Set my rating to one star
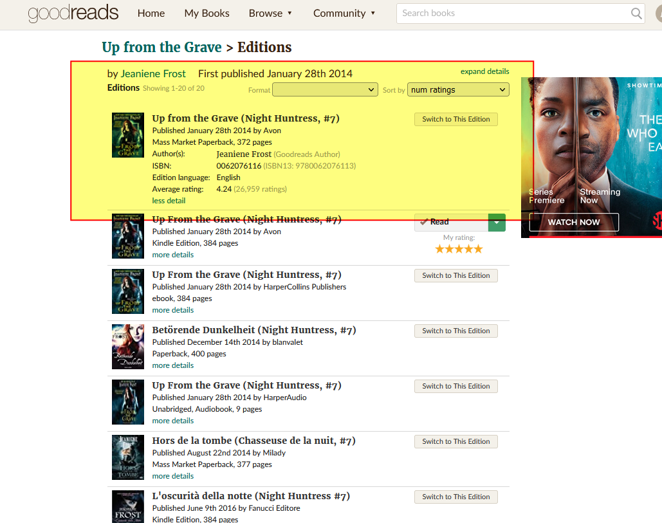Screen dimensions: 662x523 click(439, 249)
